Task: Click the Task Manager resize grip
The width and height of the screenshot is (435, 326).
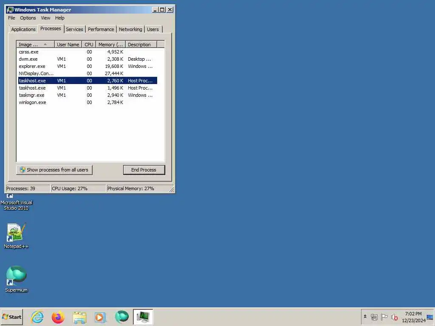Action: click(172, 190)
